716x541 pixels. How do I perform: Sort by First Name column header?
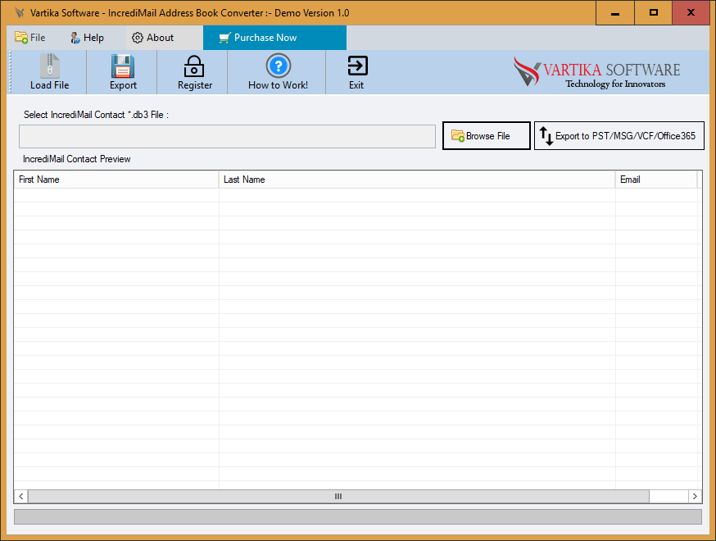point(116,180)
